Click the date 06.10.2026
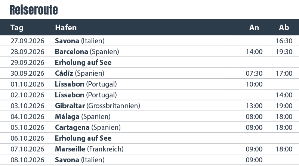Screen dimensions: 299x166 27,138
